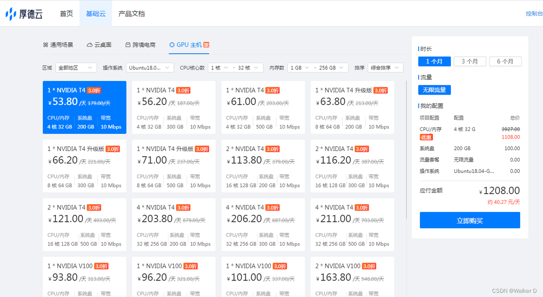This screenshot has height=297, width=543.
Task: Select the ¥53.80 NVIDIA T4 card
Action: tap(84, 107)
